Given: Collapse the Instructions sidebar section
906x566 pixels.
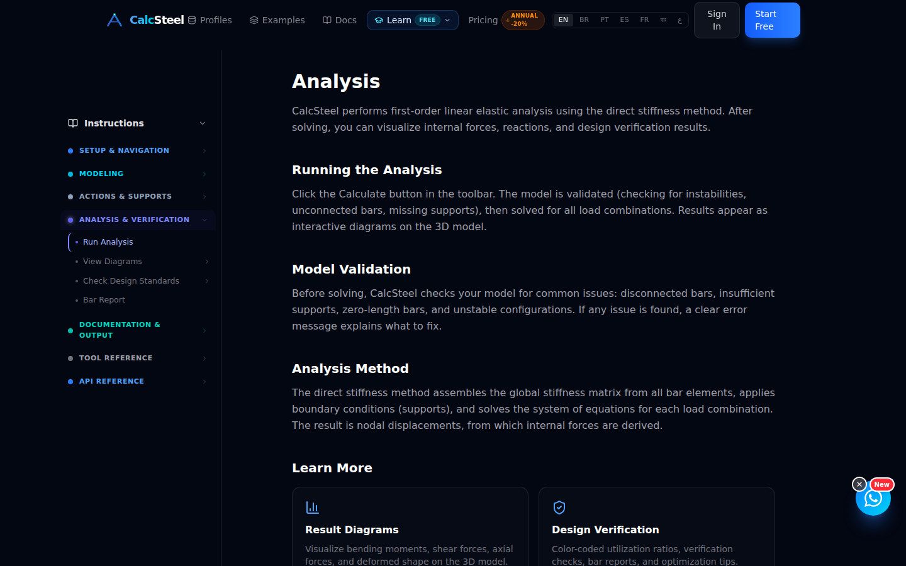Looking at the screenshot, I should [203, 123].
